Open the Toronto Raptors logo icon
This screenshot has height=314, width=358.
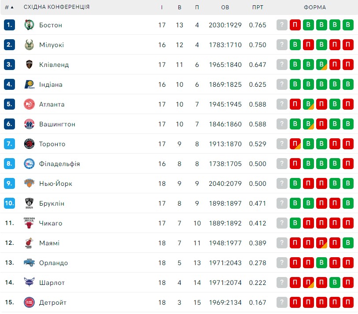coord(29,144)
